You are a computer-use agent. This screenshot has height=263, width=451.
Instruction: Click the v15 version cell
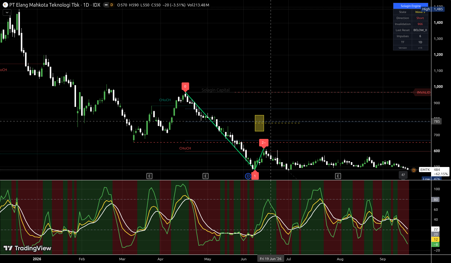(420, 48)
